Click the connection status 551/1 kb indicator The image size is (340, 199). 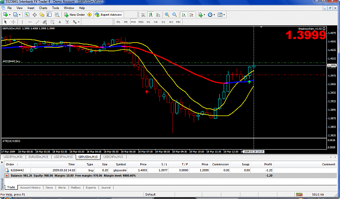coord(318,195)
